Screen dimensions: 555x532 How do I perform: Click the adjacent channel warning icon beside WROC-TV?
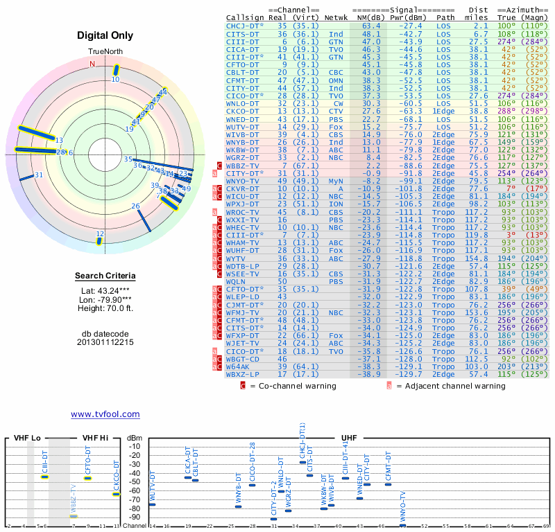pyautogui.click(x=215, y=212)
